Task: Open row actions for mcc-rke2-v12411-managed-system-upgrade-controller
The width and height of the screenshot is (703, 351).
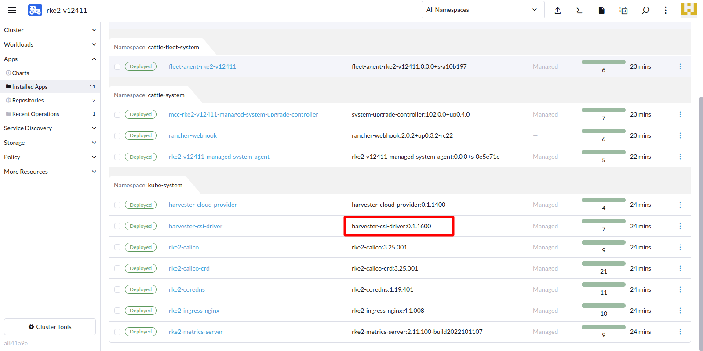Action: pyautogui.click(x=680, y=114)
